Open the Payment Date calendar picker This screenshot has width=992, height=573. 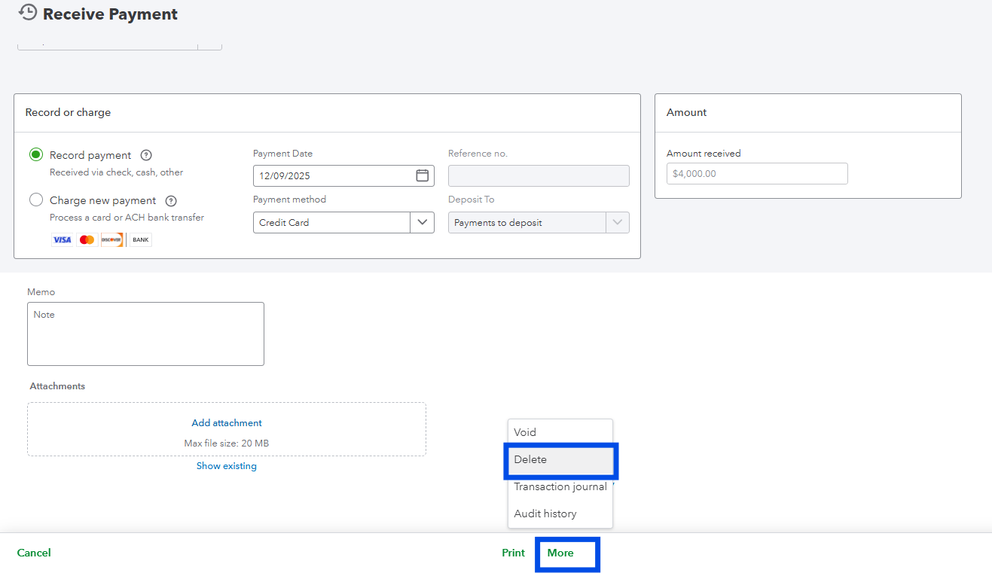click(x=423, y=175)
